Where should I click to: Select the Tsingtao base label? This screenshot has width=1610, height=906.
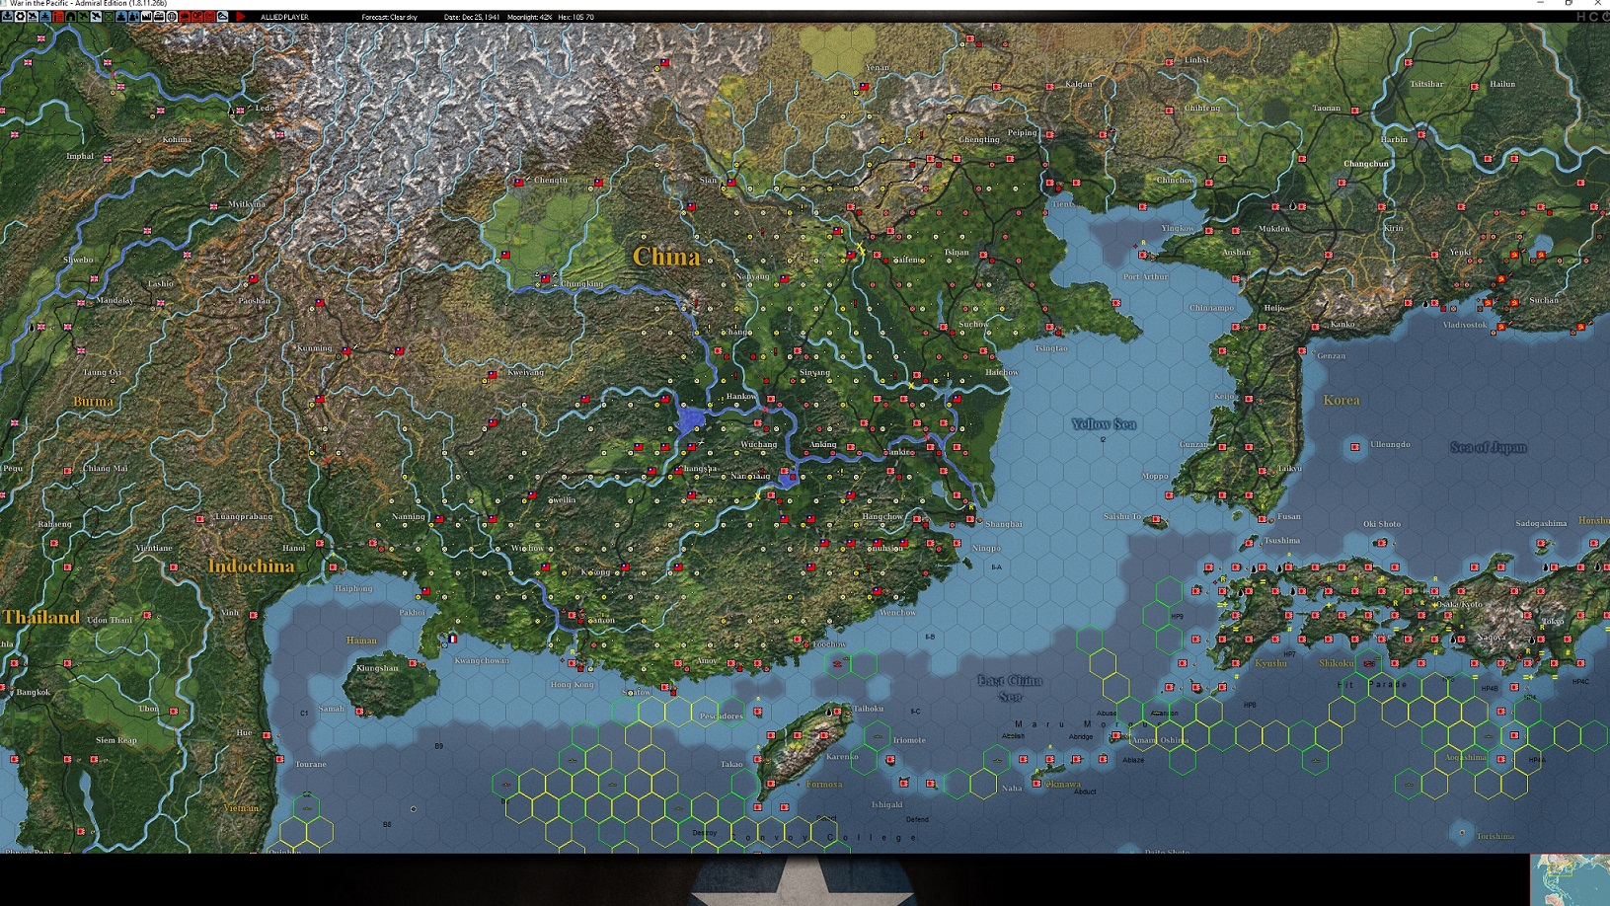click(1050, 348)
